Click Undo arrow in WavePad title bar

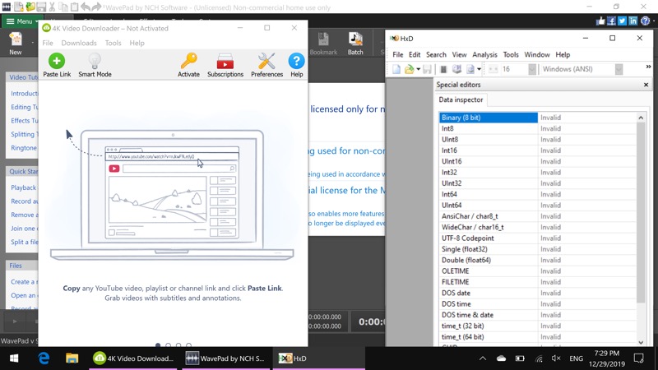(86, 7)
